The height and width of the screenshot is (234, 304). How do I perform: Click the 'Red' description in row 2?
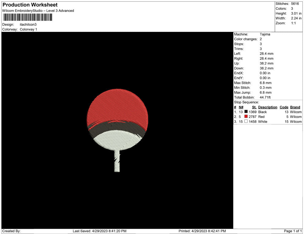point(261,117)
